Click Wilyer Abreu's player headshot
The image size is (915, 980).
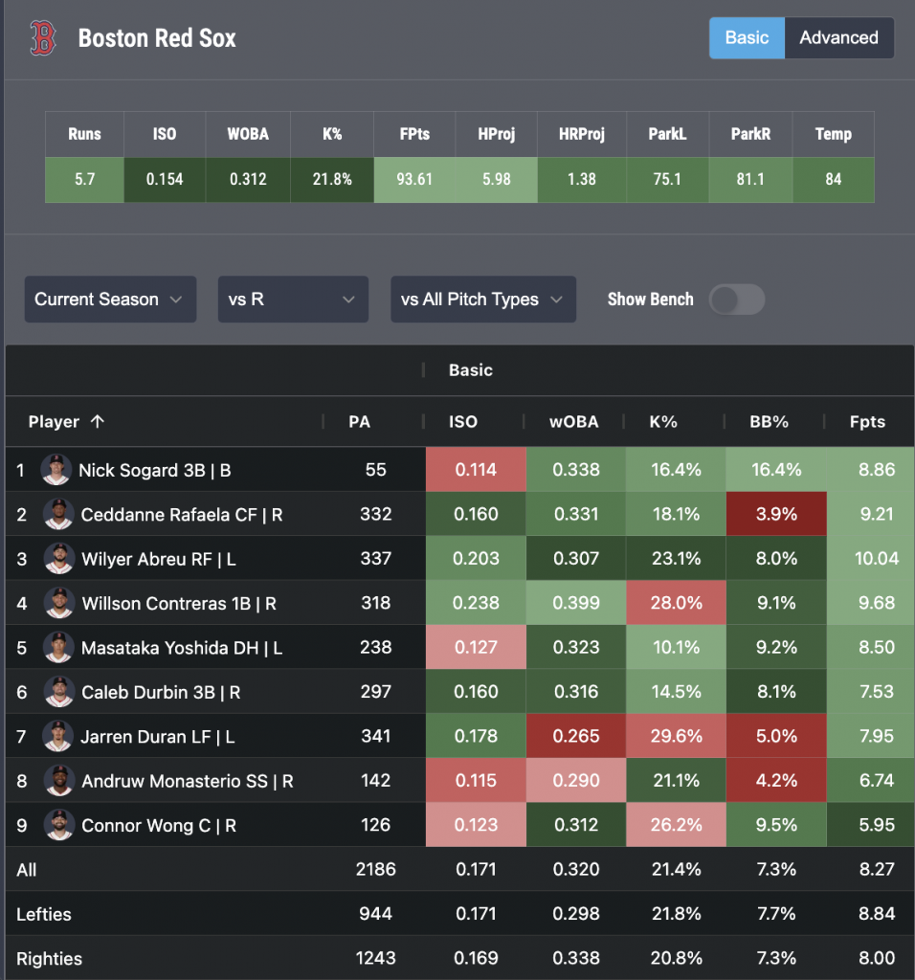[58, 558]
